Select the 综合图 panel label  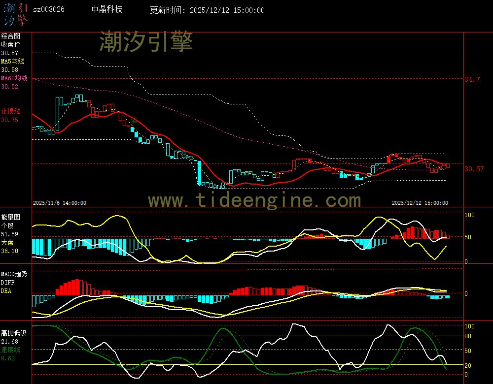click(10, 36)
